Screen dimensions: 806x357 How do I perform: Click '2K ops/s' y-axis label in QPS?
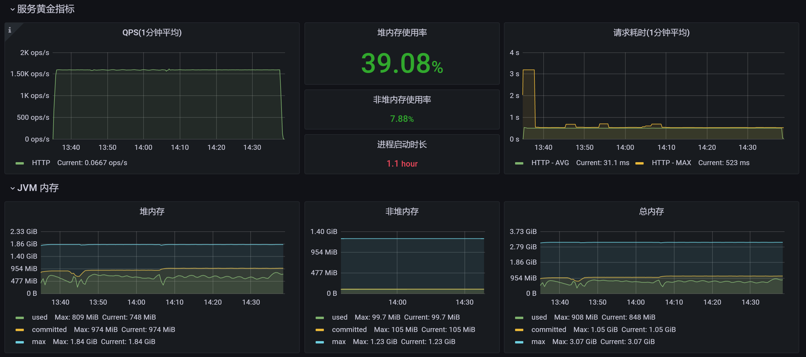tap(34, 52)
